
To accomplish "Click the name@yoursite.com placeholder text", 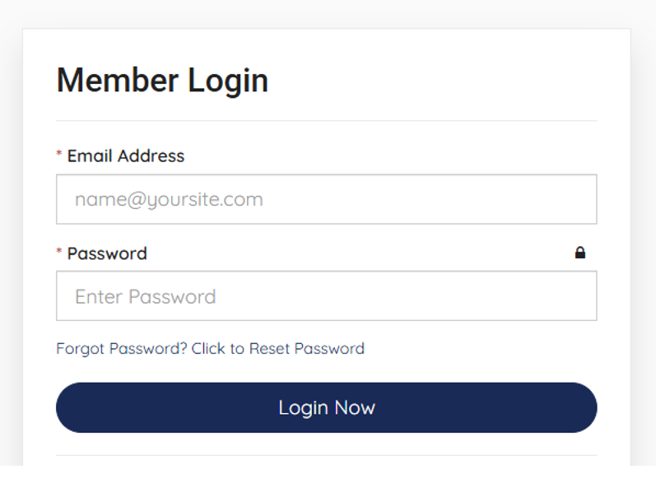I will (169, 199).
